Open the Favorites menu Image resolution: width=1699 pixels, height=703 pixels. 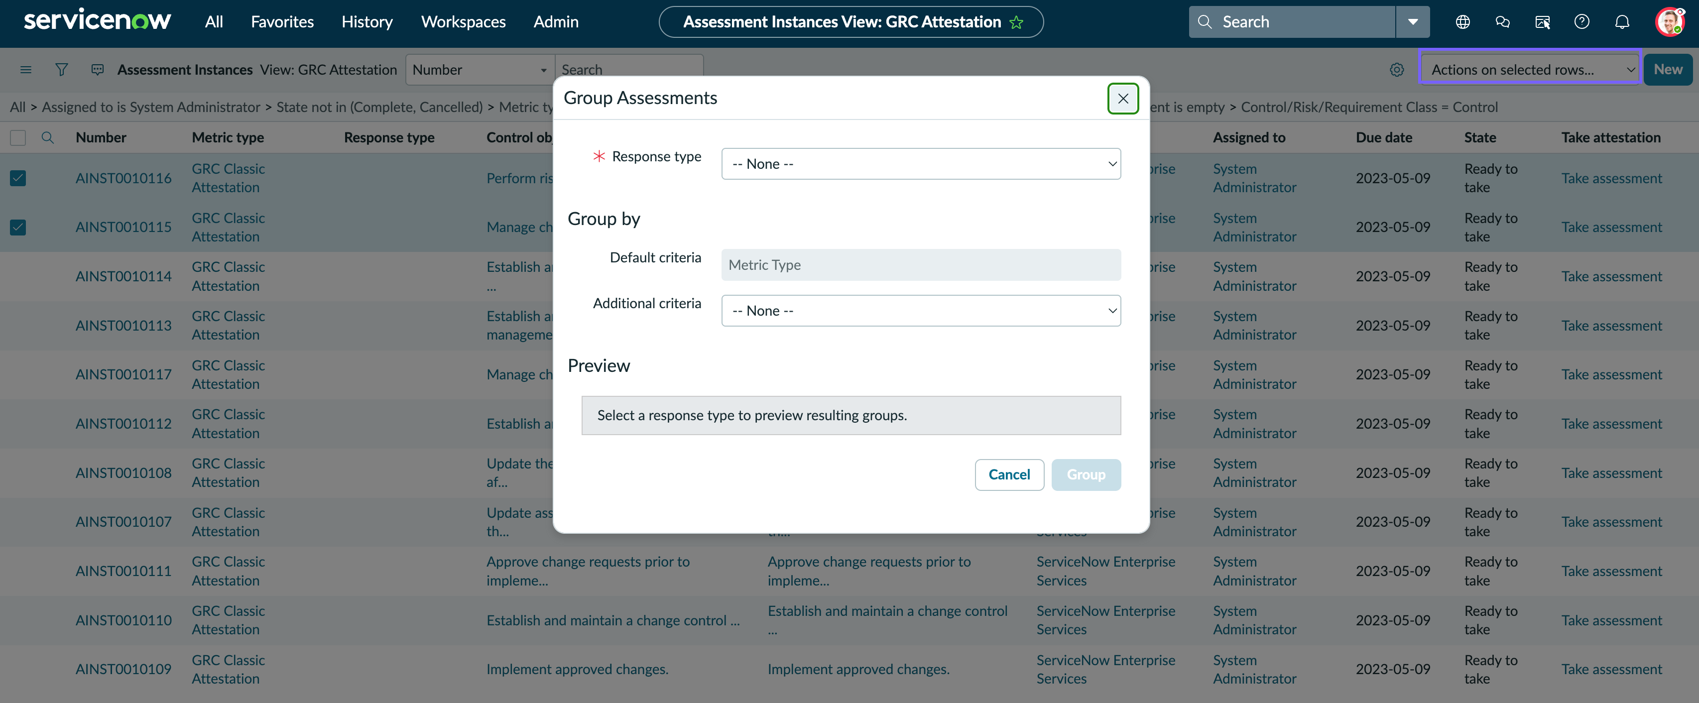click(282, 22)
